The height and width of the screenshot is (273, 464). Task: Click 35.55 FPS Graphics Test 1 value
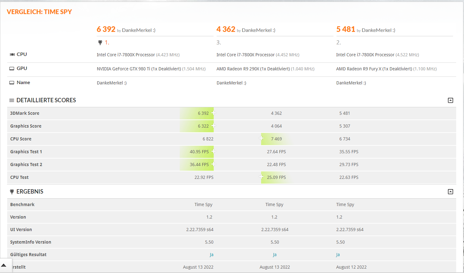[349, 152]
